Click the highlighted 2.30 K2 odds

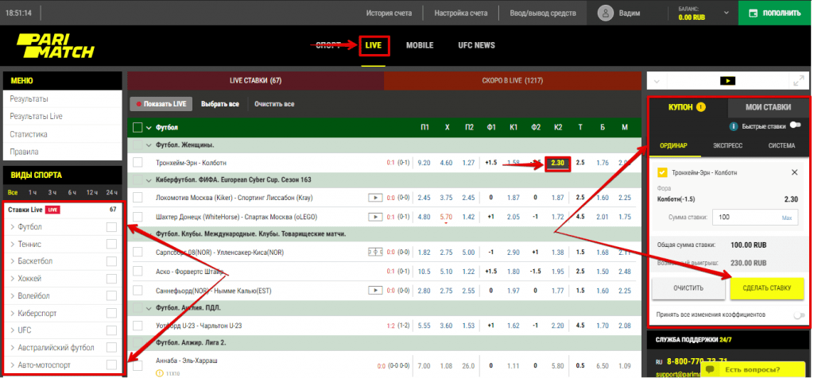click(558, 163)
